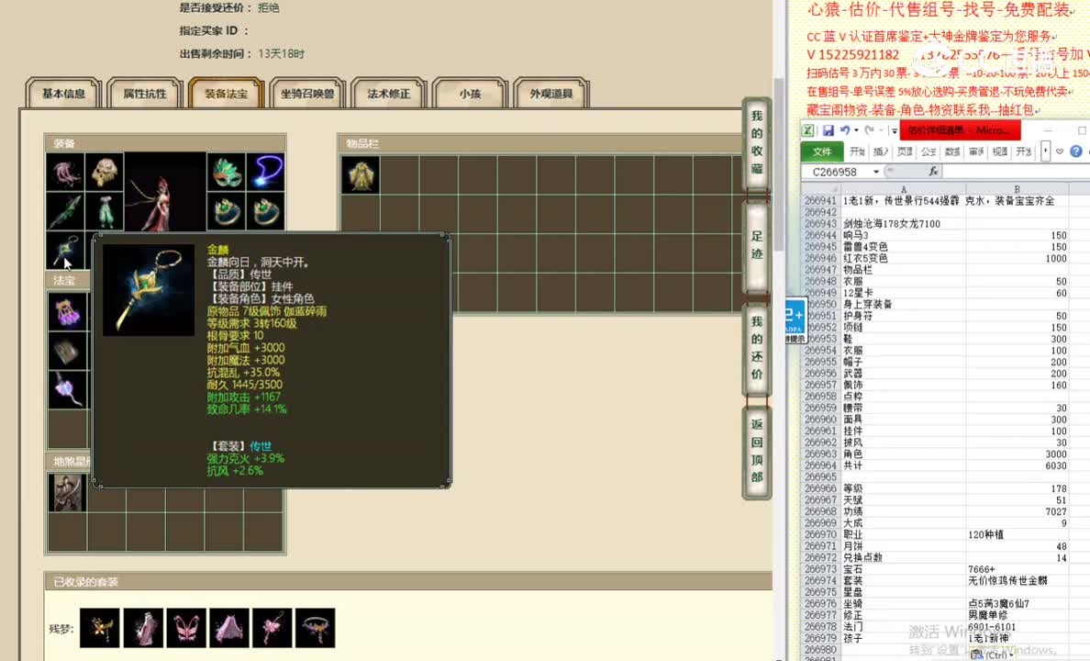The height and width of the screenshot is (661, 1090).
Task: Click the Name Box showing C266958
Action: click(x=836, y=171)
